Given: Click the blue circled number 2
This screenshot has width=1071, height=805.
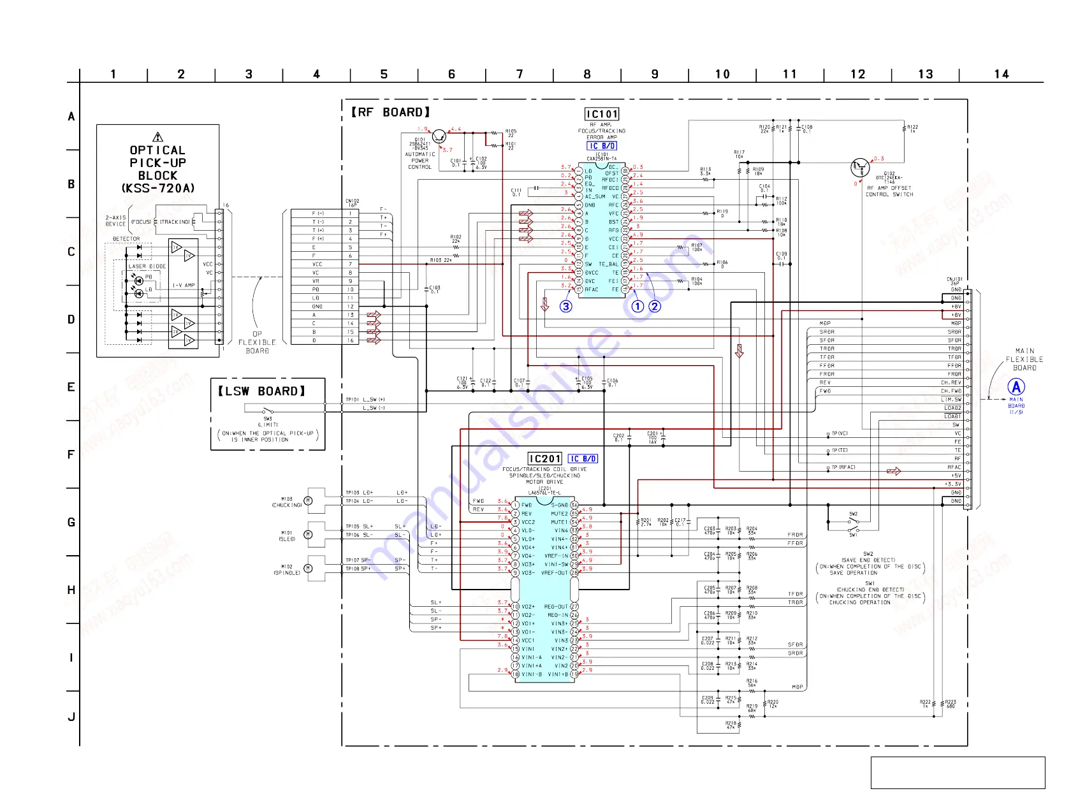Looking at the screenshot, I should [655, 306].
